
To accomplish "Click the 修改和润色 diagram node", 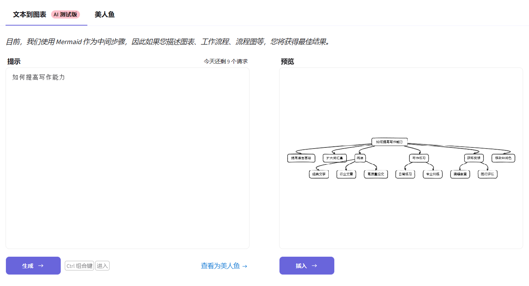I will [x=503, y=158].
